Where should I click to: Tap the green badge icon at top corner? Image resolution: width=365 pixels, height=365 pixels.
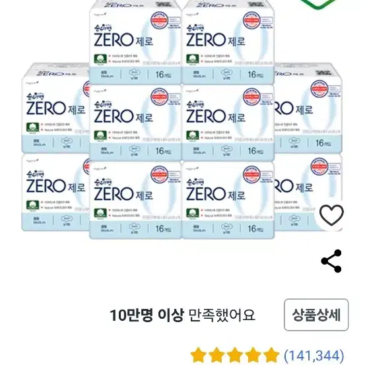click(x=318, y=3)
